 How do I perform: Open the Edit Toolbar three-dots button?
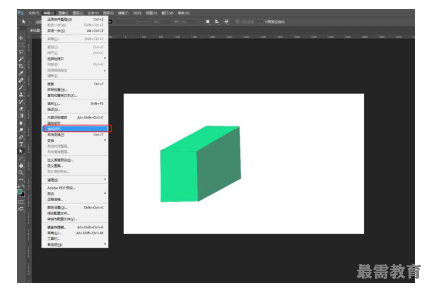coord(21,179)
